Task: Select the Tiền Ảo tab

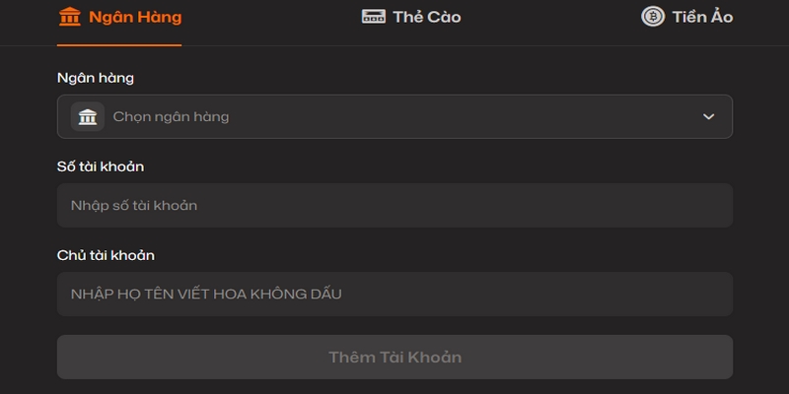Action: point(702,17)
